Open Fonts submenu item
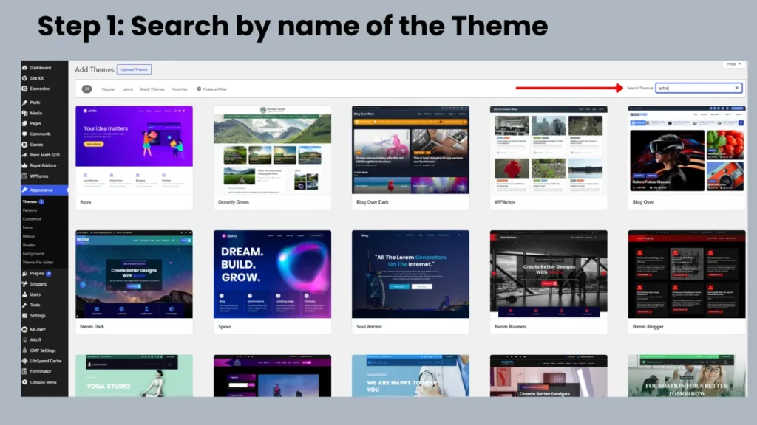 [27, 227]
